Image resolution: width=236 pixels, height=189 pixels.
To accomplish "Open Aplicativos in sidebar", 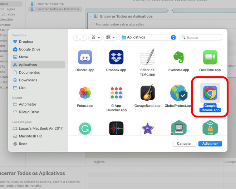I will point(38,65).
